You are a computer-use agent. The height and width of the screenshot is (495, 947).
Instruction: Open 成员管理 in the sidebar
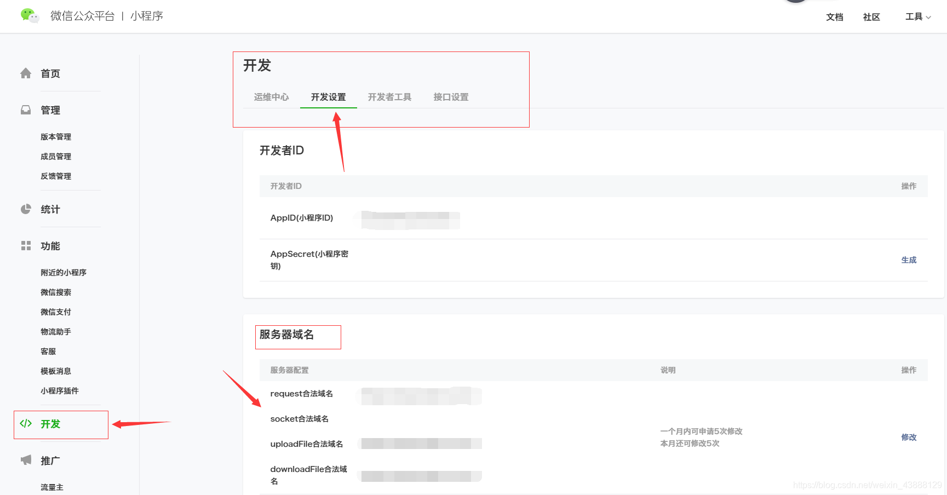[x=56, y=157]
